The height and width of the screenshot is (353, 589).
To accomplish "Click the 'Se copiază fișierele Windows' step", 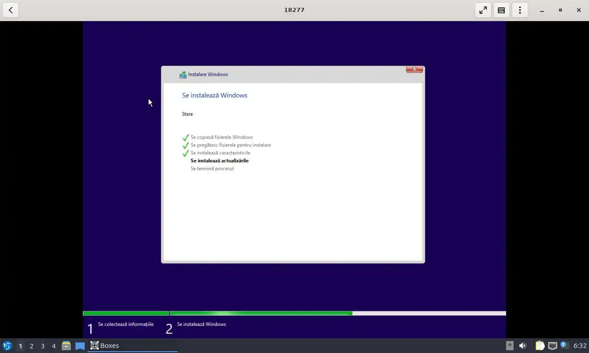I will 221,137.
